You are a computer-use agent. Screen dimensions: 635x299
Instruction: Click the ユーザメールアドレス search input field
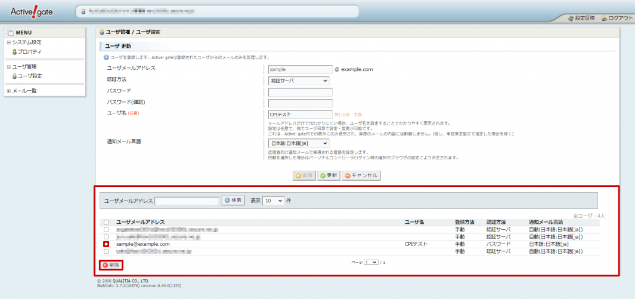(x=187, y=201)
